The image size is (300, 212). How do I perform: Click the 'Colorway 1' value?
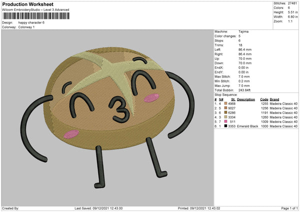pyautogui.click(x=26, y=27)
